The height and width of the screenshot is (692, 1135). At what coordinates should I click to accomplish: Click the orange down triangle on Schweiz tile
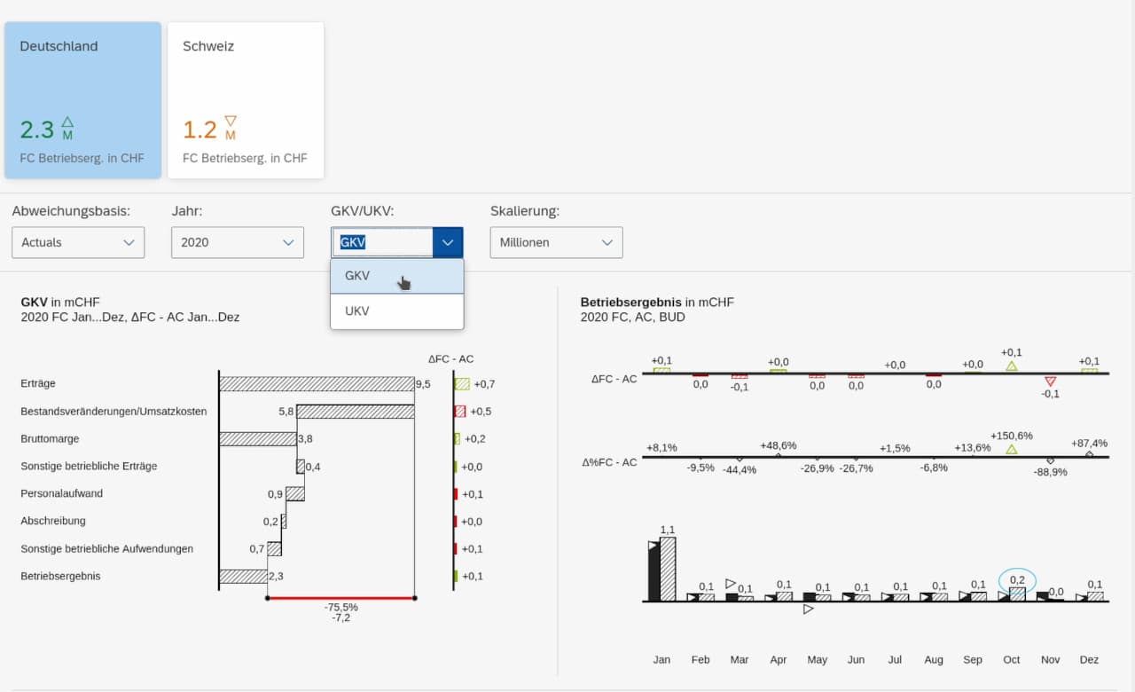231,122
